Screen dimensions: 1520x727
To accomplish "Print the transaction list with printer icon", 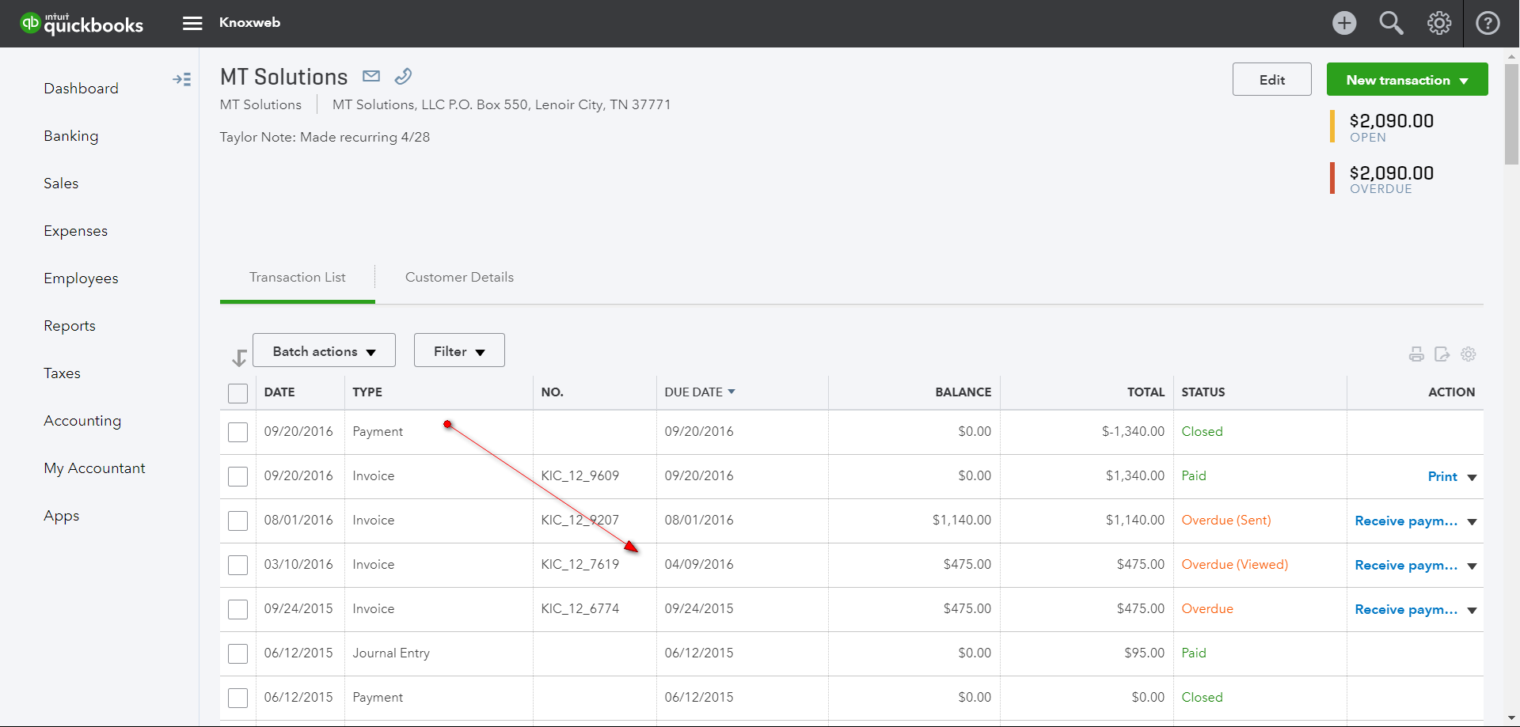I will pos(1416,354).
